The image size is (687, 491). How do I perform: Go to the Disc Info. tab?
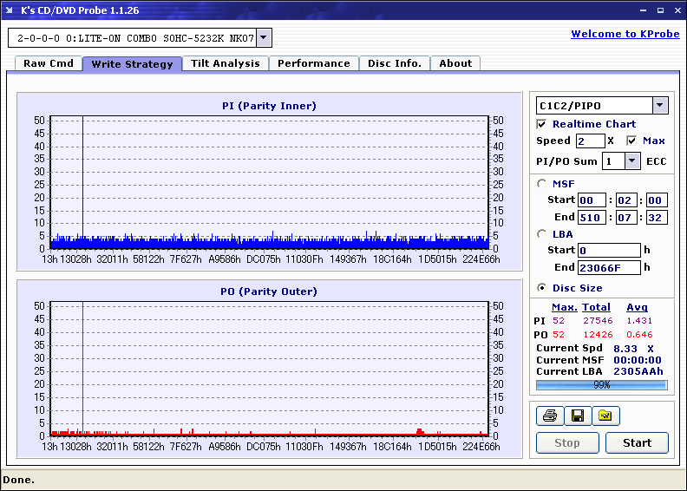[395, 63]
